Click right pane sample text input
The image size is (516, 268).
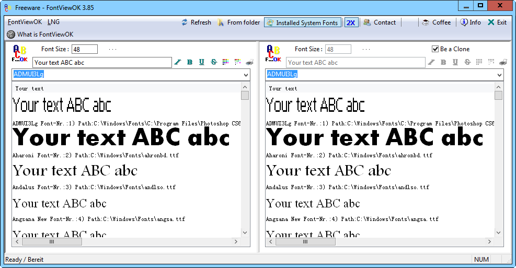(356, 63)
